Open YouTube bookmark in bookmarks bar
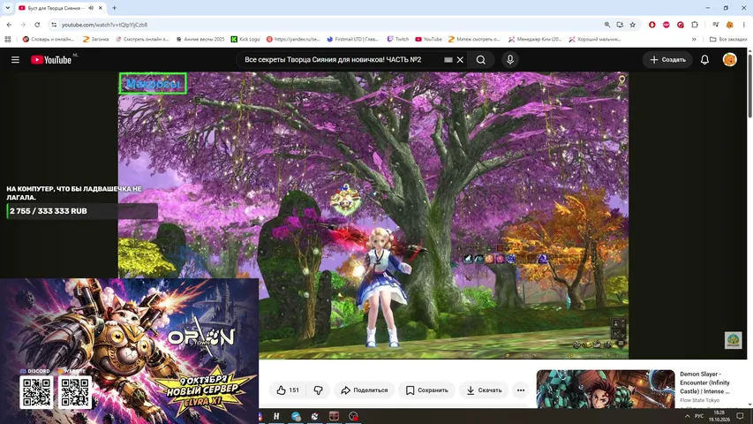Image resolution: width=753 pixels, height=424 pixels. (428, 39)
